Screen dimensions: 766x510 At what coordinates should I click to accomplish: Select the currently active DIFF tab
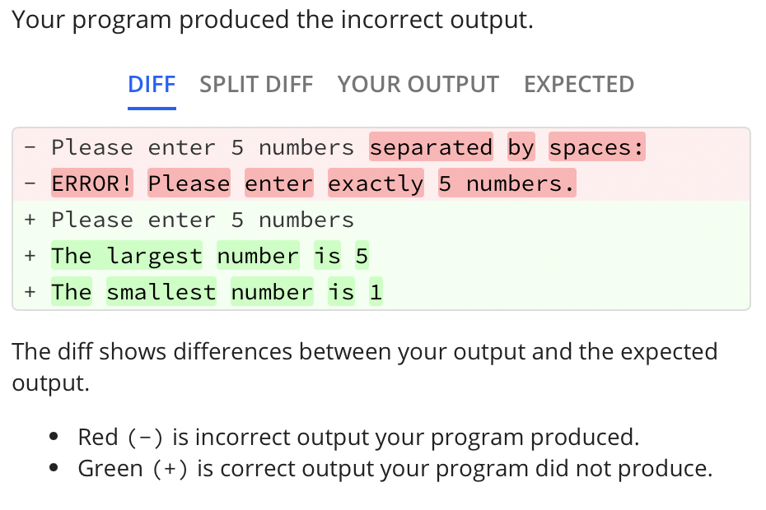pyautogui.click(x=152, y=84)
